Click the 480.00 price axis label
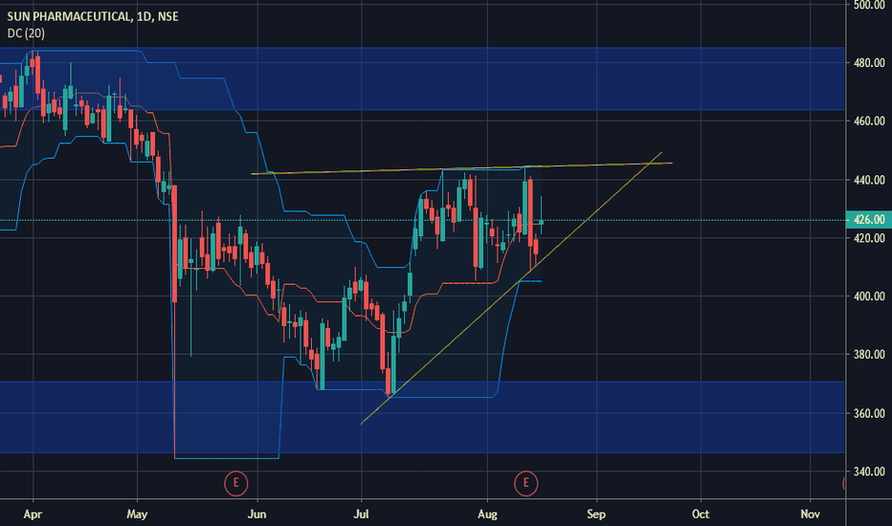This screenshot has width=892, height=526. click(869, 63)
